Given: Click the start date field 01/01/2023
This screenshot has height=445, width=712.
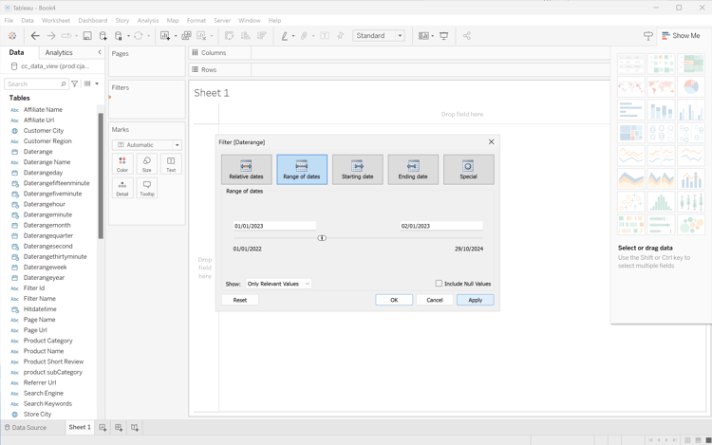Looking at the screenshot, I should coord(274,226).
